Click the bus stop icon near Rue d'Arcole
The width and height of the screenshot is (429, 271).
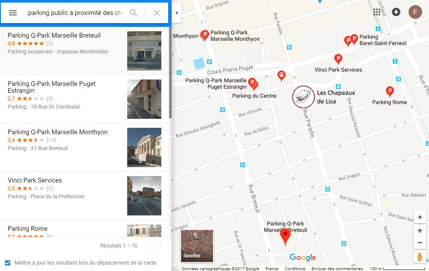[x=223, y=109]
